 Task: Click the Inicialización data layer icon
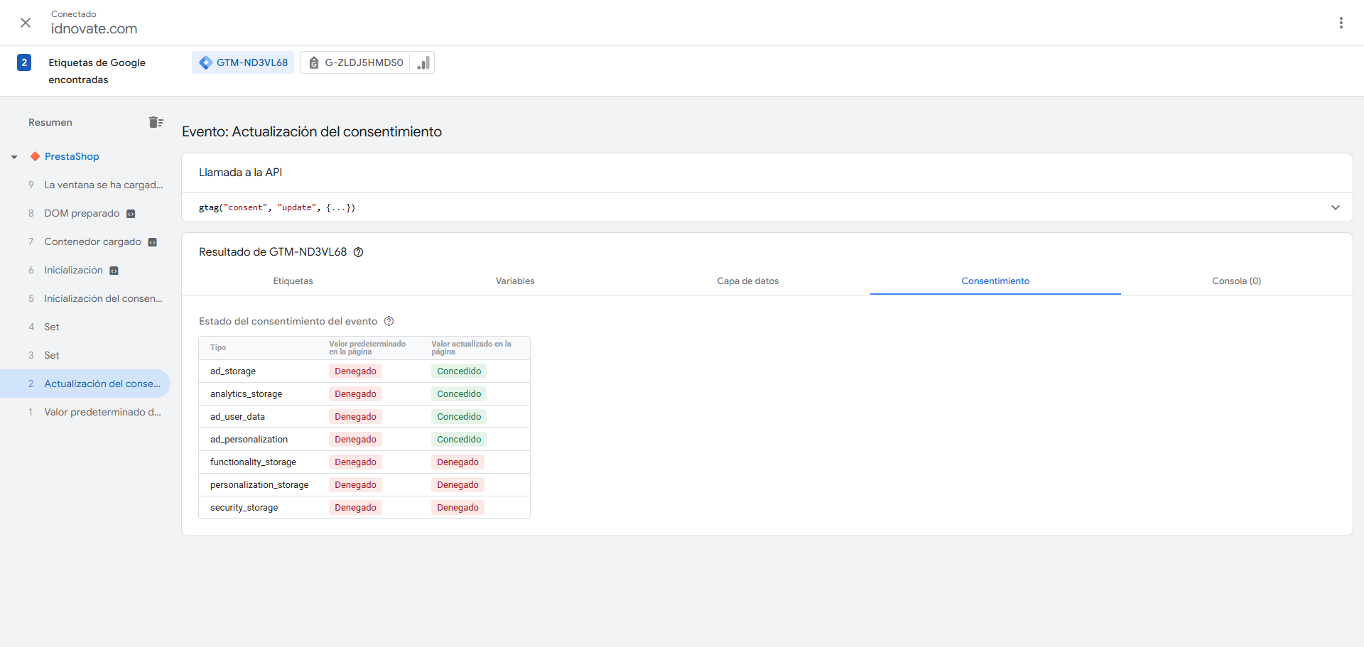click(x=114, y=271)
